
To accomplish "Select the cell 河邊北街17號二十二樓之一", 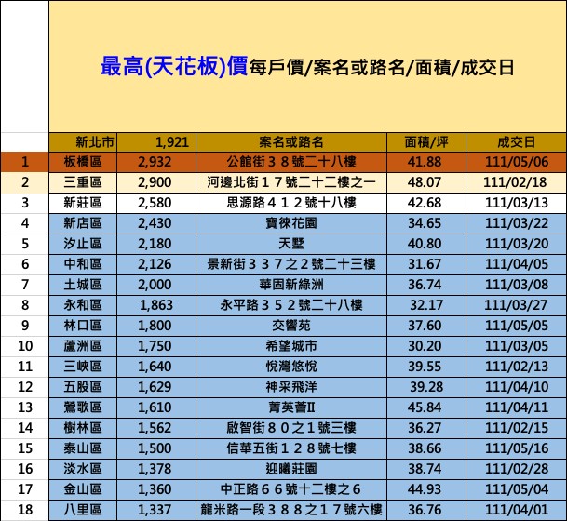I will pyautogui.click(x=291, y=182).
